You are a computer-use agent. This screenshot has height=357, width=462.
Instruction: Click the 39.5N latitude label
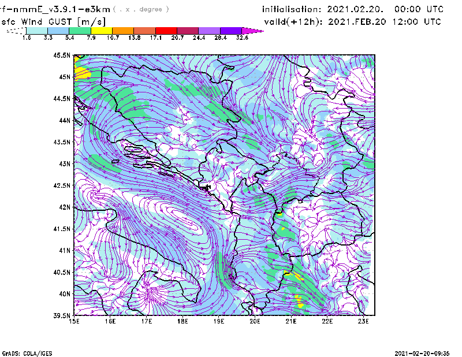(62, 315)
